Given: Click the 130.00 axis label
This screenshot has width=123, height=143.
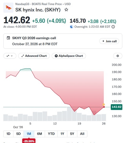Looking at the screenshot, I should click(x=117, y=116).
